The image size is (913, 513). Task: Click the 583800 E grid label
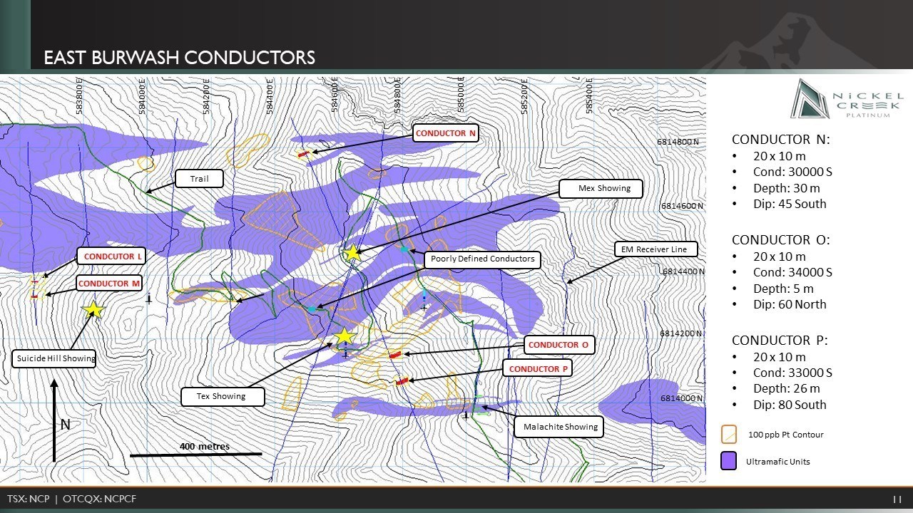(79, 95)
